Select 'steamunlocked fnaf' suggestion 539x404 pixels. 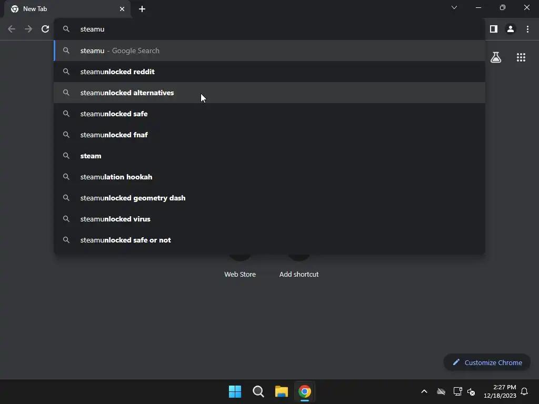pyautogui.click(x=269, y=135)
